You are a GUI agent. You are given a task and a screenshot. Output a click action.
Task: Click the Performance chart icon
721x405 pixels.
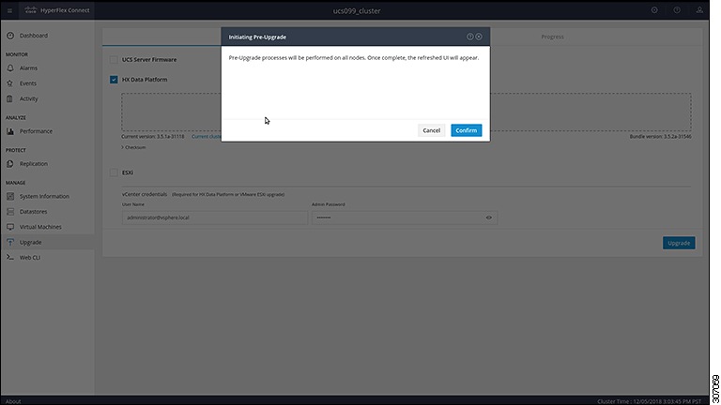(x=10, y=131)
